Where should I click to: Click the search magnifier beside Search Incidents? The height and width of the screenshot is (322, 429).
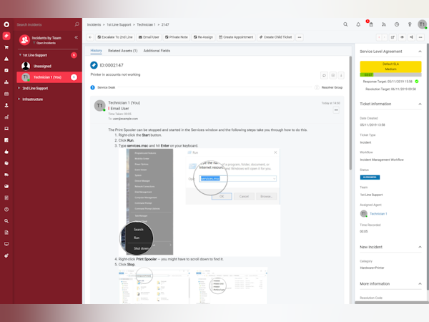(77, 24)
